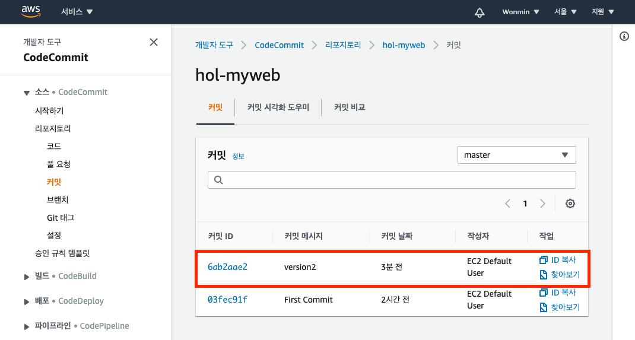Viewport: 635px width, 340px height.
Task: Open 승인 규칙 템플릿 in the sidebar
Action: pos(62,253)
